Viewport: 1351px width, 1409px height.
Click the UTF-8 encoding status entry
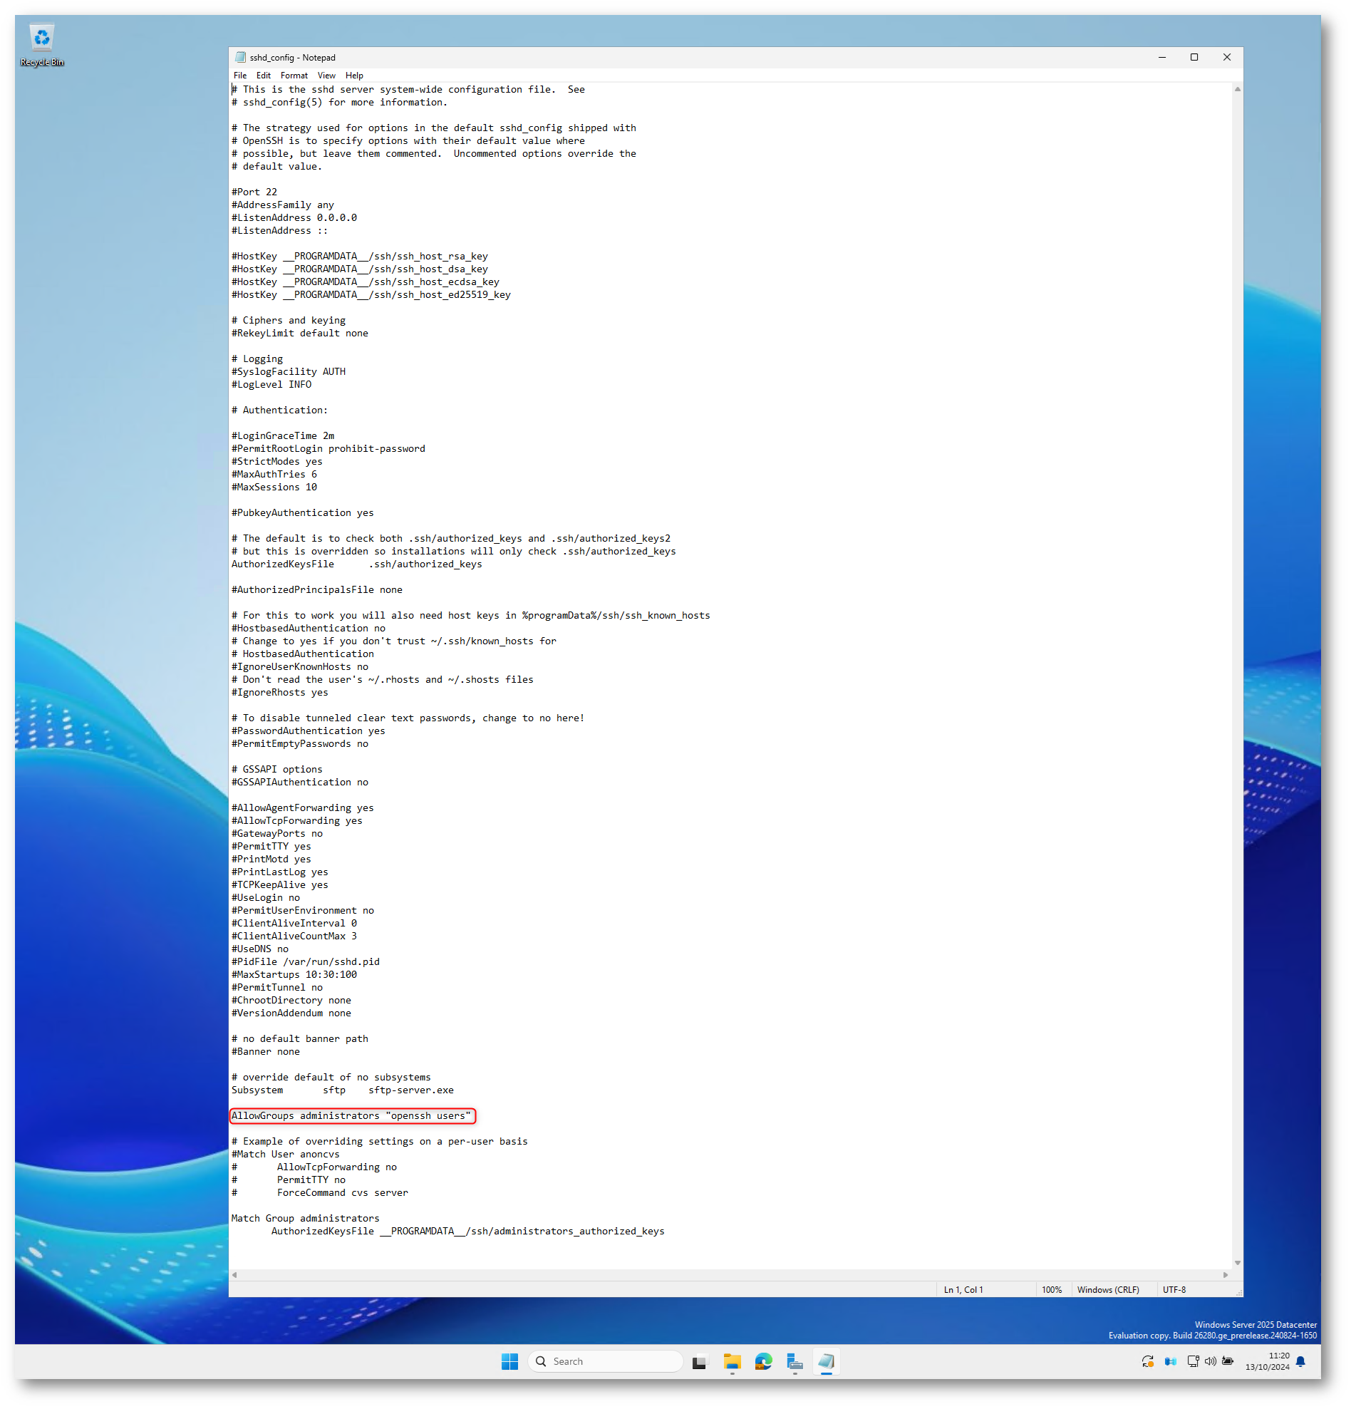click(1174, 1291)
